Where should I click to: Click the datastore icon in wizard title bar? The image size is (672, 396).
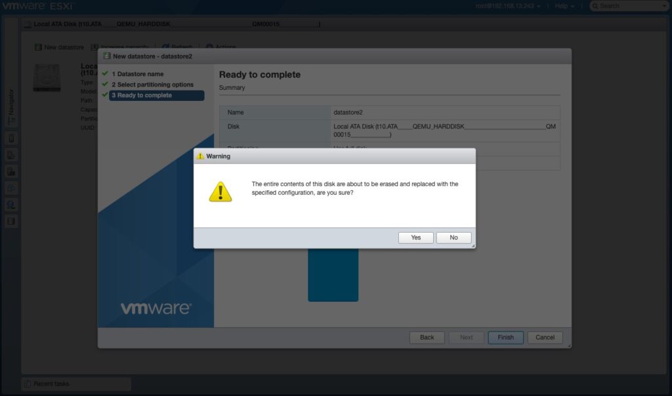pyautogui.click(x=107, y=56)
